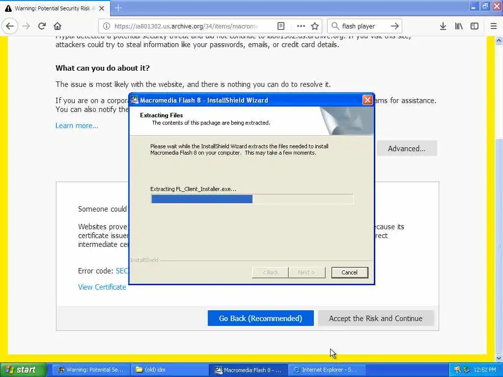Viewport: 503px width, 377px height.
Task: Click scrollbar down arrow in Firefox
Action: pos(499,358)
